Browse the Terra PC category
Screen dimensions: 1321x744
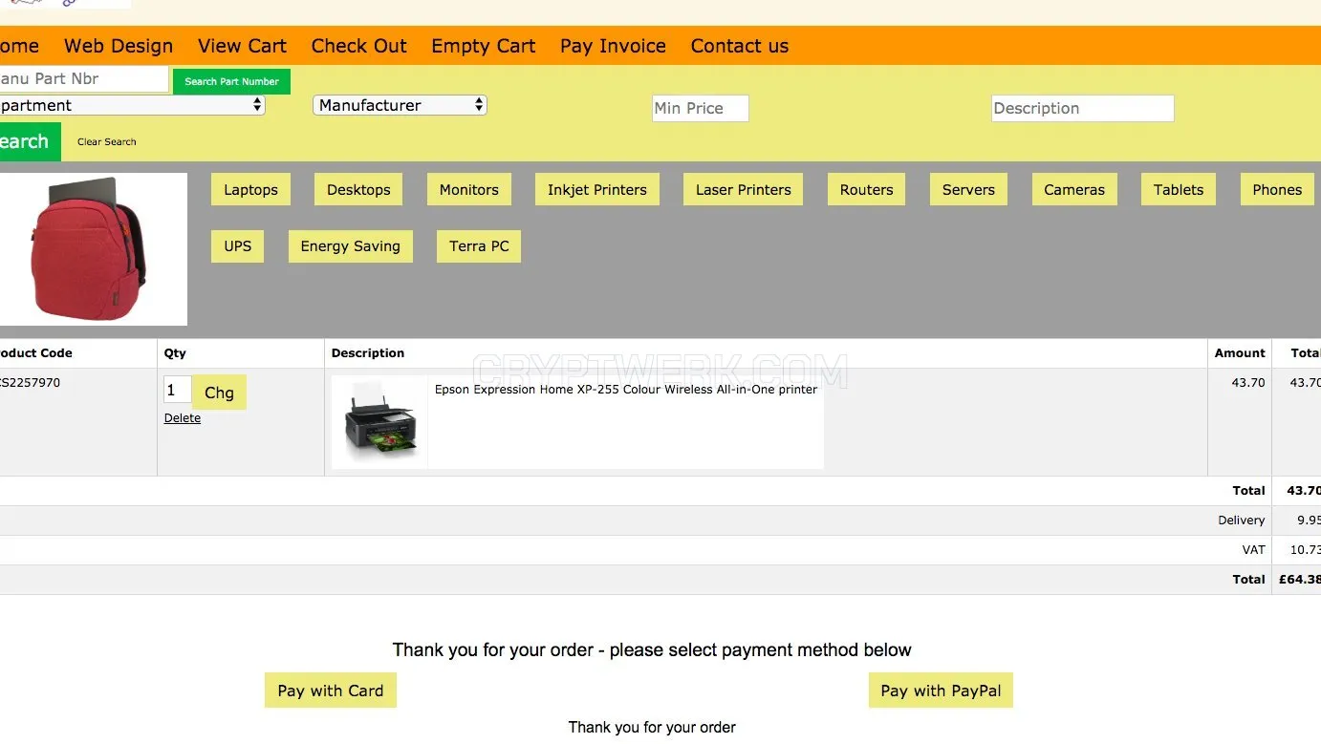[x=479, y=245]
